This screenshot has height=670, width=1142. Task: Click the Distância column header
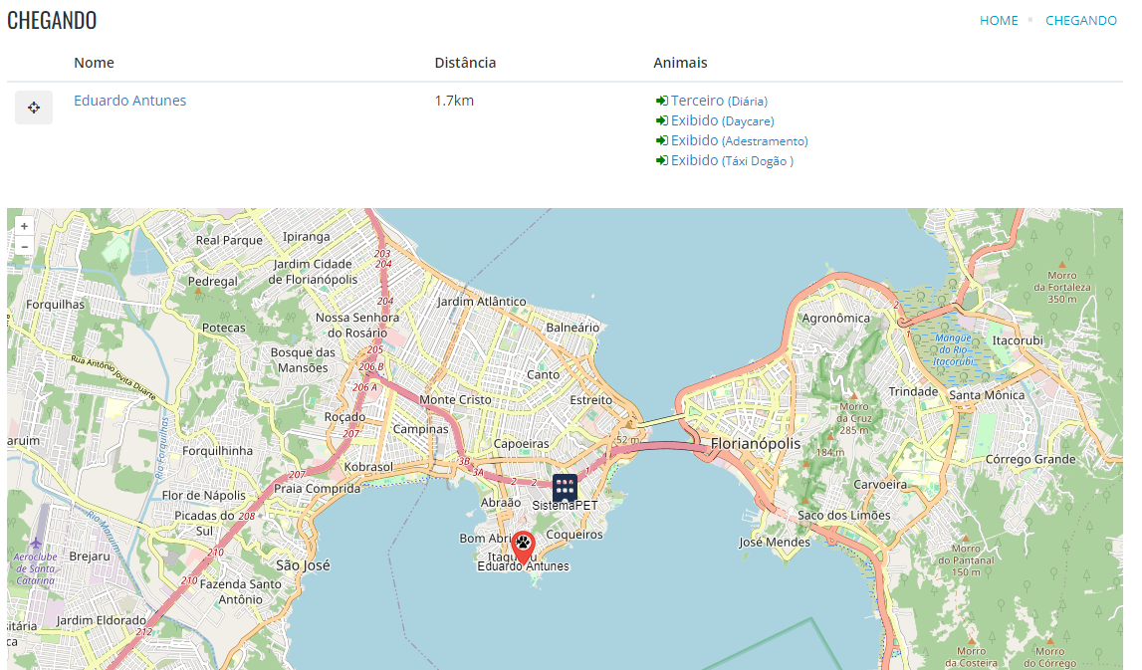pos(465,63)
